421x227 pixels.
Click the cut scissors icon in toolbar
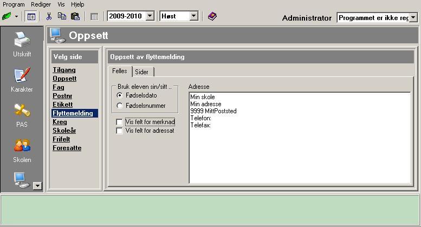(49, 16)
